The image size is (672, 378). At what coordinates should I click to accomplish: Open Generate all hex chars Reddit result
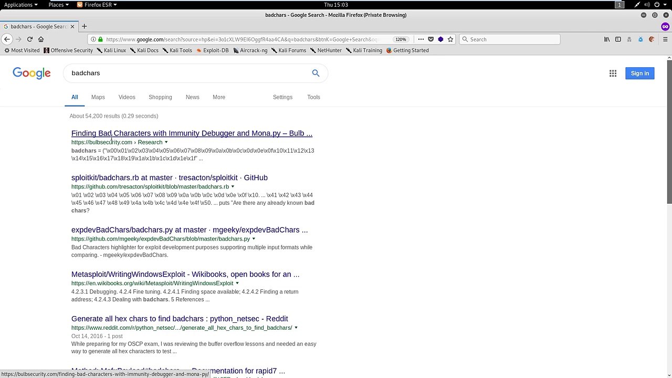coord(180,319)
